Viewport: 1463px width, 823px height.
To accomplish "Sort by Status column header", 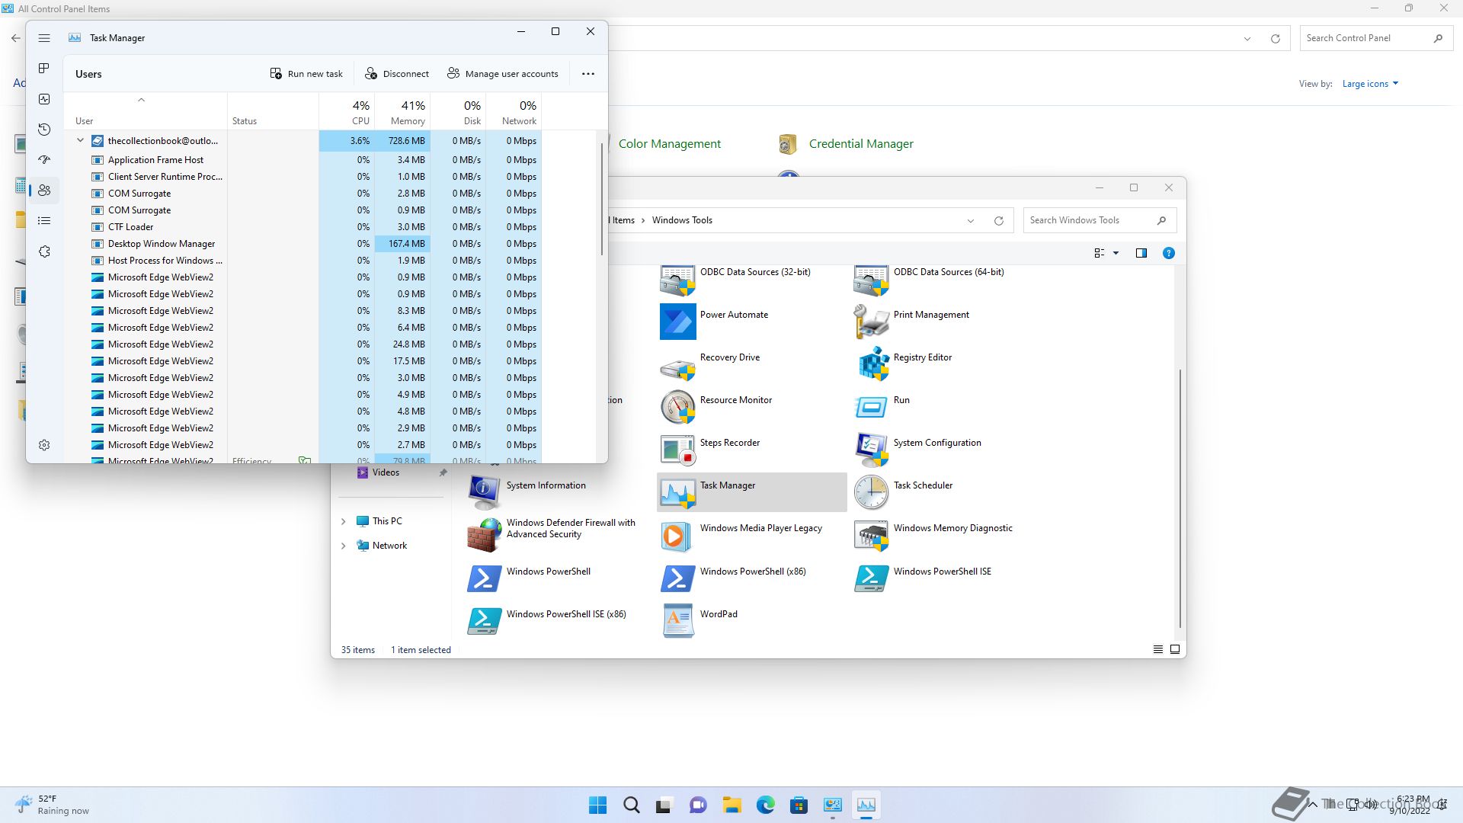I will pyautogui.click(x=273, y=111).
